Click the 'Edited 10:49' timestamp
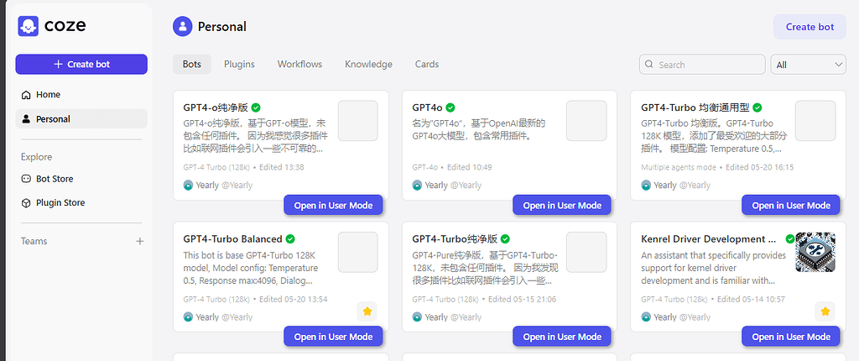The height and width of the screenshot is (361, 859). click(470, 167)
